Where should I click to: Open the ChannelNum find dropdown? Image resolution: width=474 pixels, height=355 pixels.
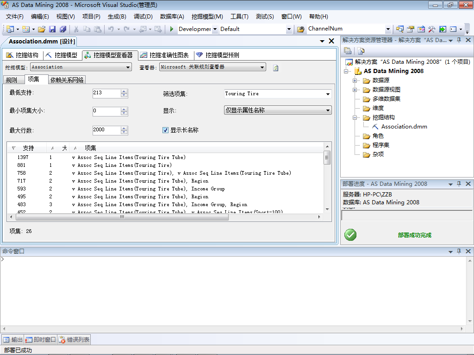(388, 29)
